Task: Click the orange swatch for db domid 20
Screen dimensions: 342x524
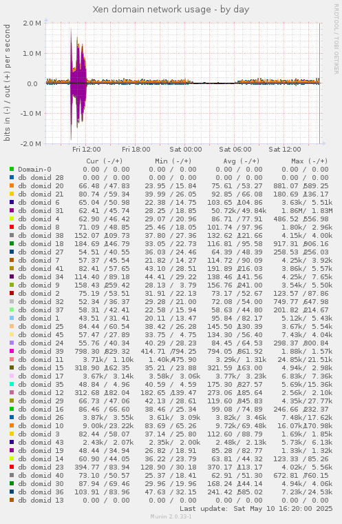Action: (12, 185)
